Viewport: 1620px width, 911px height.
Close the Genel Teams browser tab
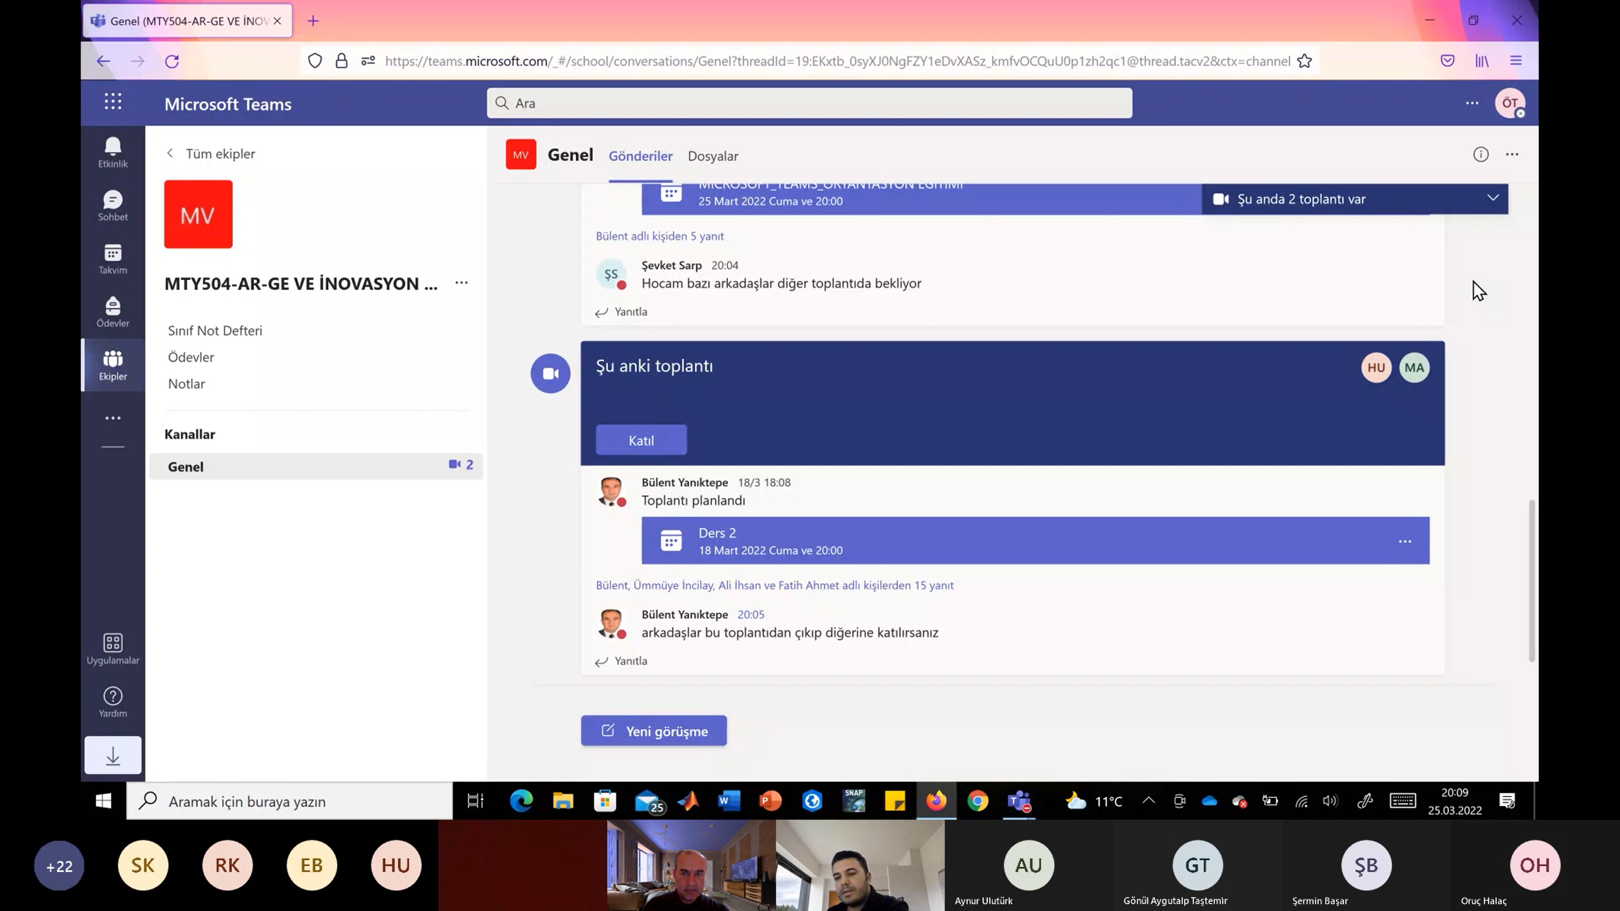point(277,21)
